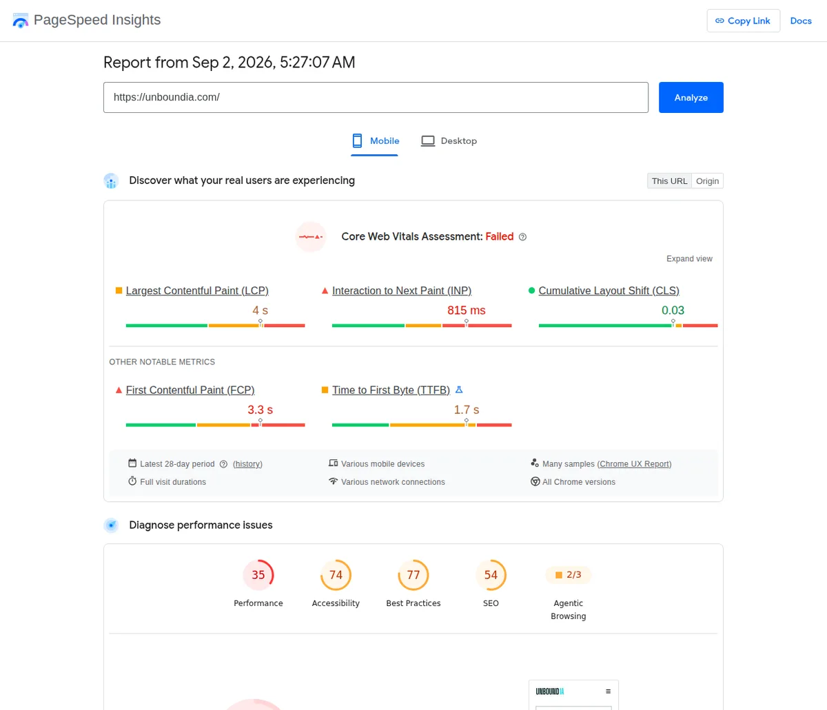Viewport: 827px width, 710px height.
Task: Click the real-user experience section icon
Action: pyautogui.click(x=111, y=180)
